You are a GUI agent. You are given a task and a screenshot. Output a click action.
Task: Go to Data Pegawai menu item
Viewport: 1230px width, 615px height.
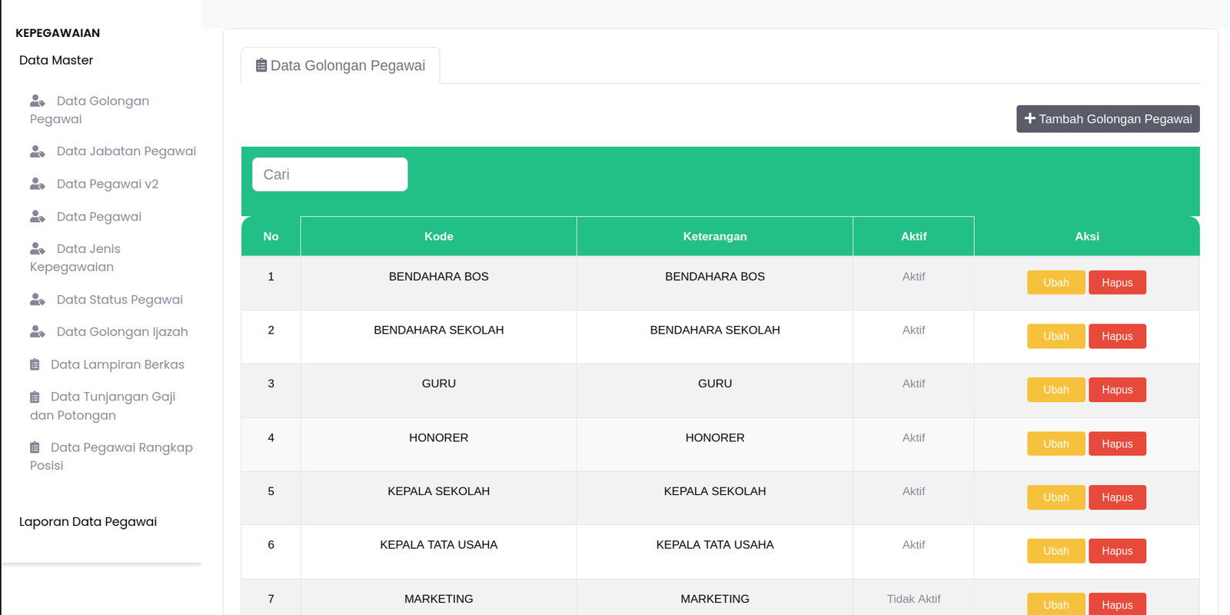click(98, 217)
